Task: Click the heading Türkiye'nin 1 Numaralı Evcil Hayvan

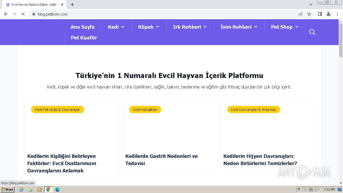Action: click(169, 76)
